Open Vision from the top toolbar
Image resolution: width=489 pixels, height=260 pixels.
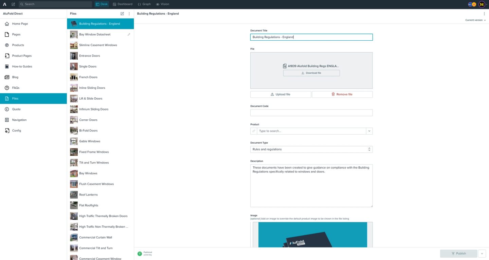(162, 4)
